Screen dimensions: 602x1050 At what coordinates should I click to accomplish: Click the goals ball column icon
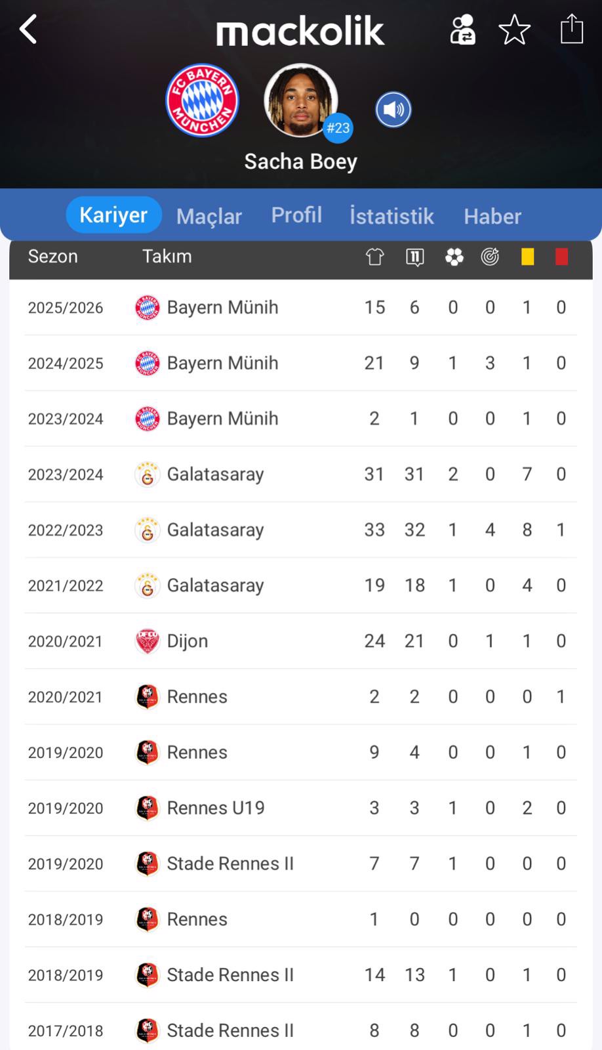tap(454, 257)
